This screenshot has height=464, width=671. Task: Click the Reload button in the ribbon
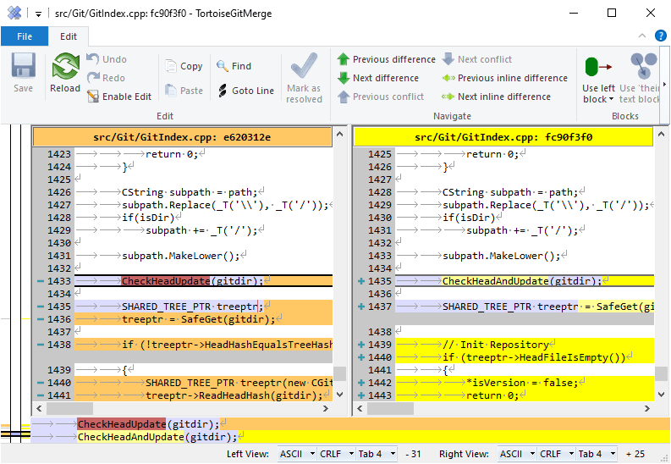pos(65,74)
